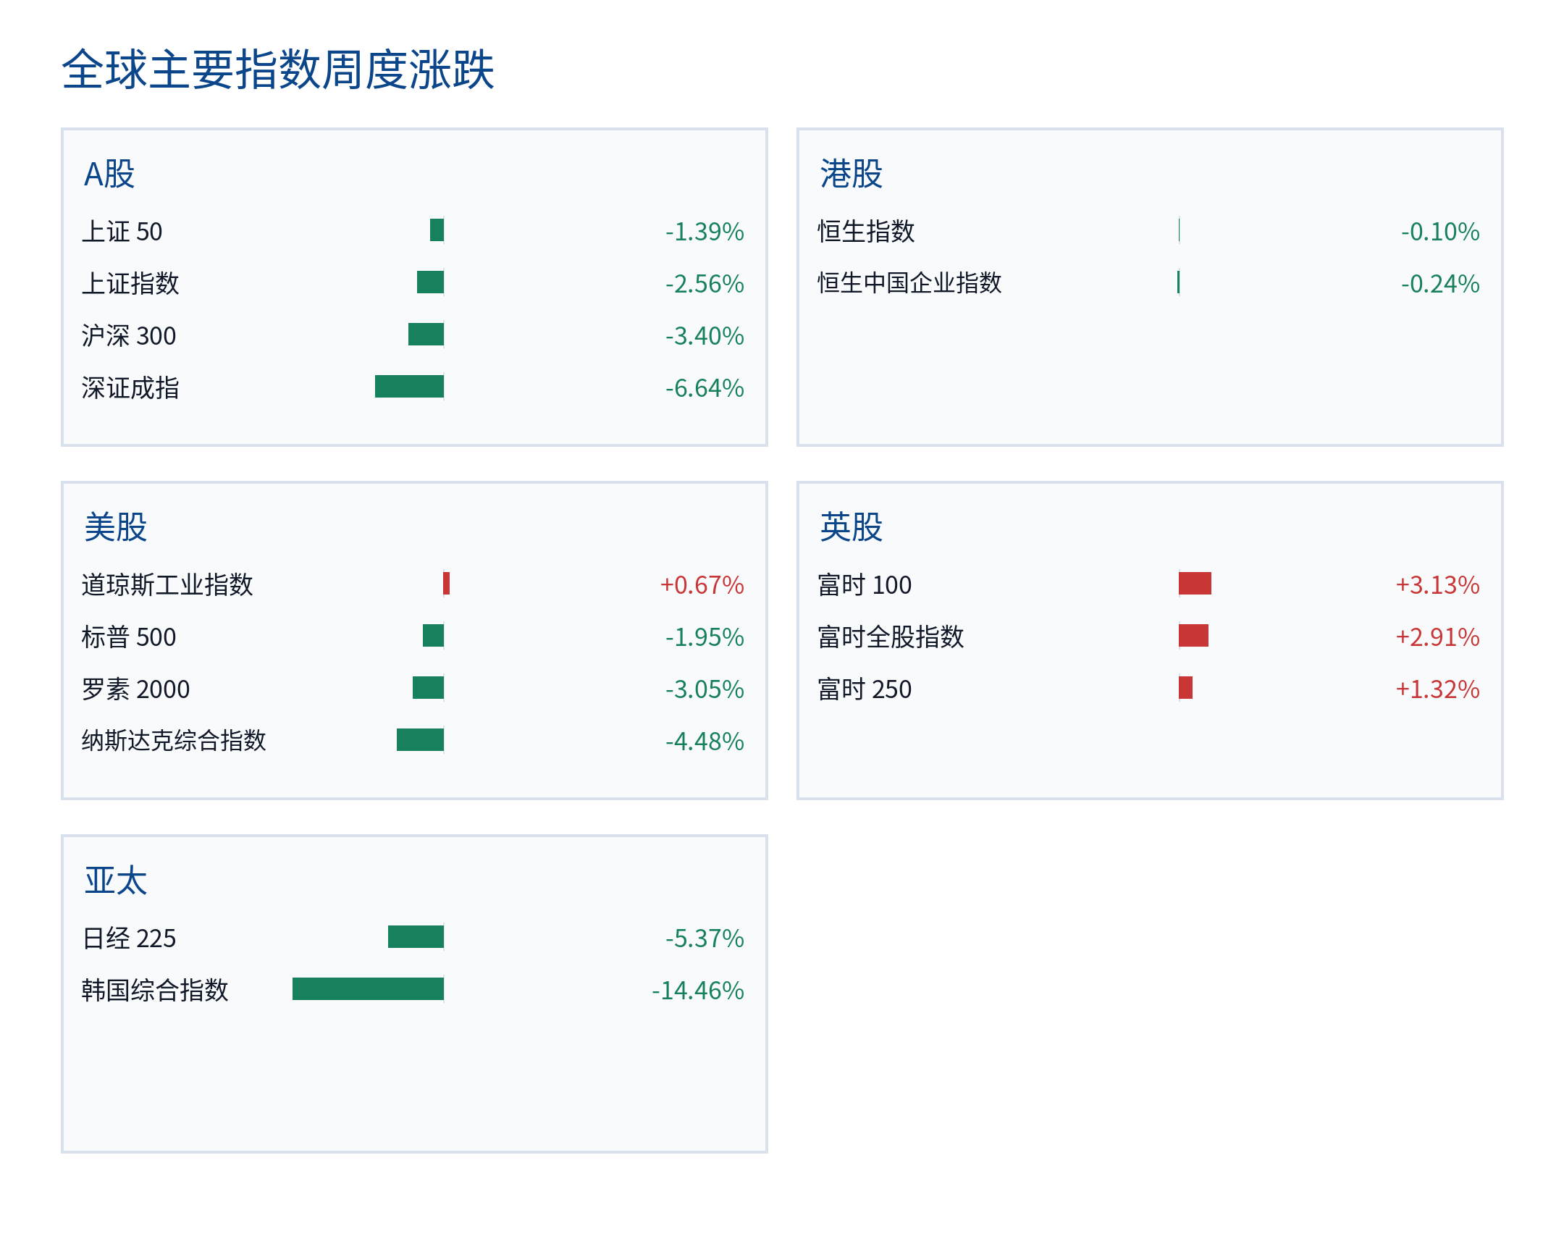This screenshot has height=1260, width=1564.
Task: Click the -1.95% value
Action: point(705,637)
